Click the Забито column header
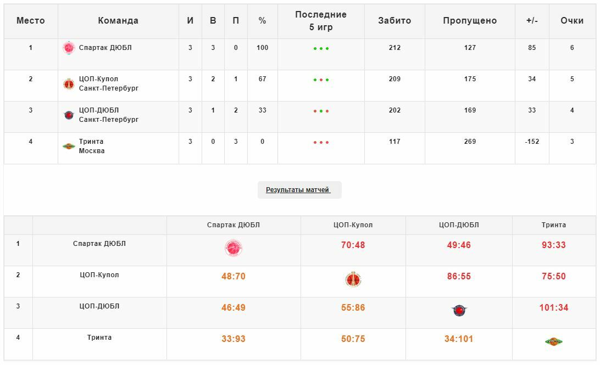 pyautogui.click(x=395, y=21)
